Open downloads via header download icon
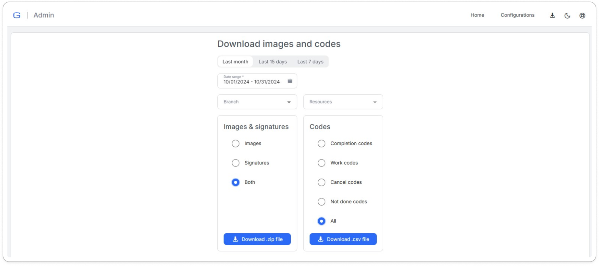Viewport: 599px width, 266px height. pos(552,16)
